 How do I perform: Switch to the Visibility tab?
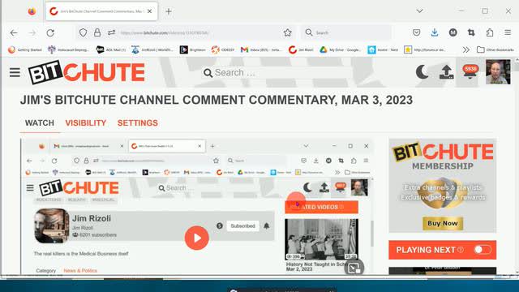tap(86, 122)
